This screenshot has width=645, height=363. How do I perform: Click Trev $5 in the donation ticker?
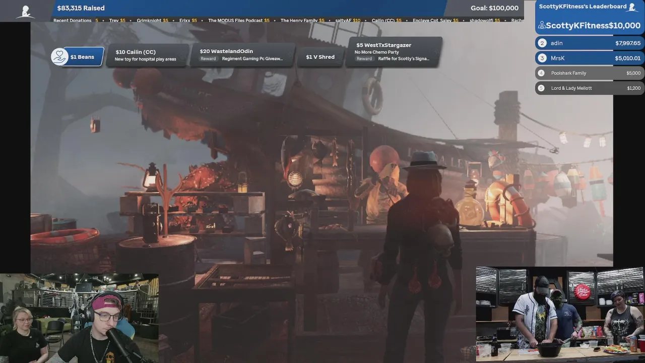click(117, 21)
